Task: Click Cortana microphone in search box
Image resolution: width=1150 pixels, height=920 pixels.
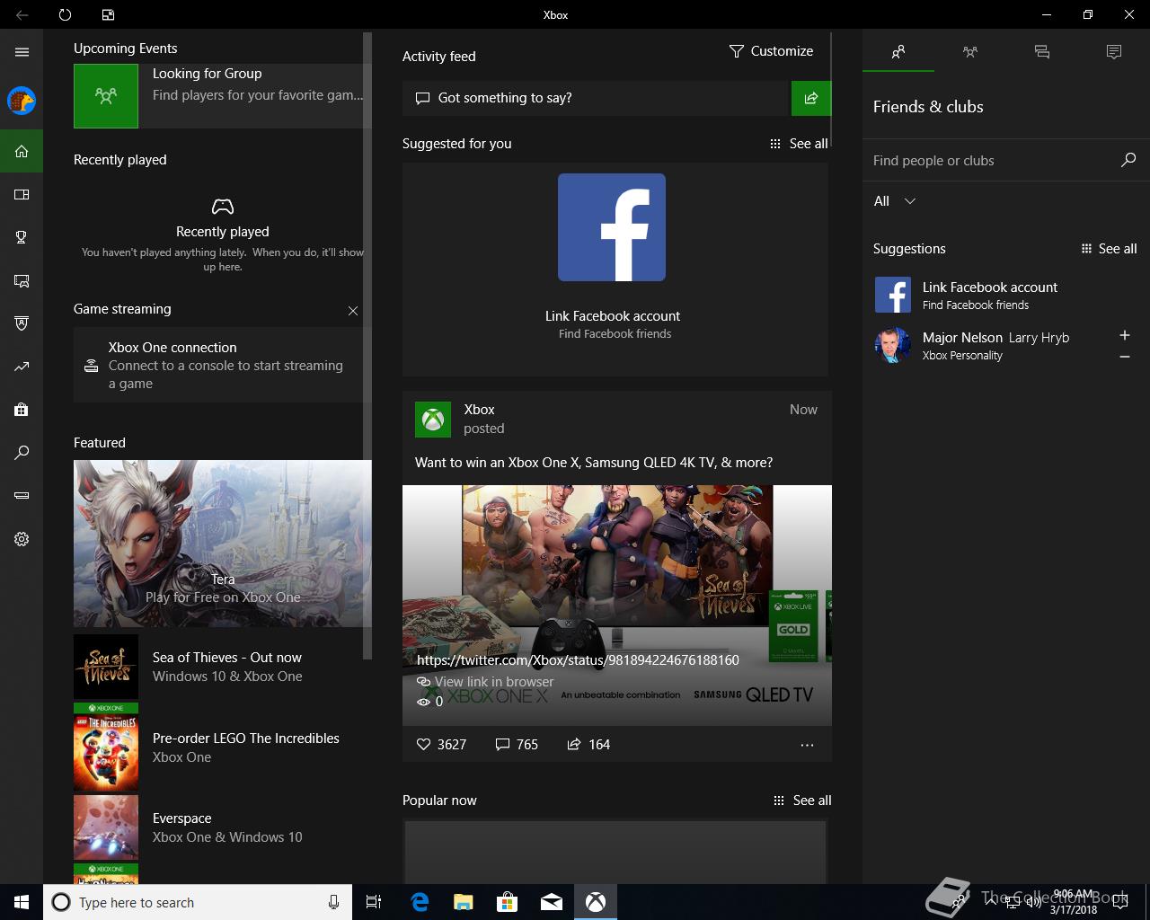Action: [x=334, y=902]
